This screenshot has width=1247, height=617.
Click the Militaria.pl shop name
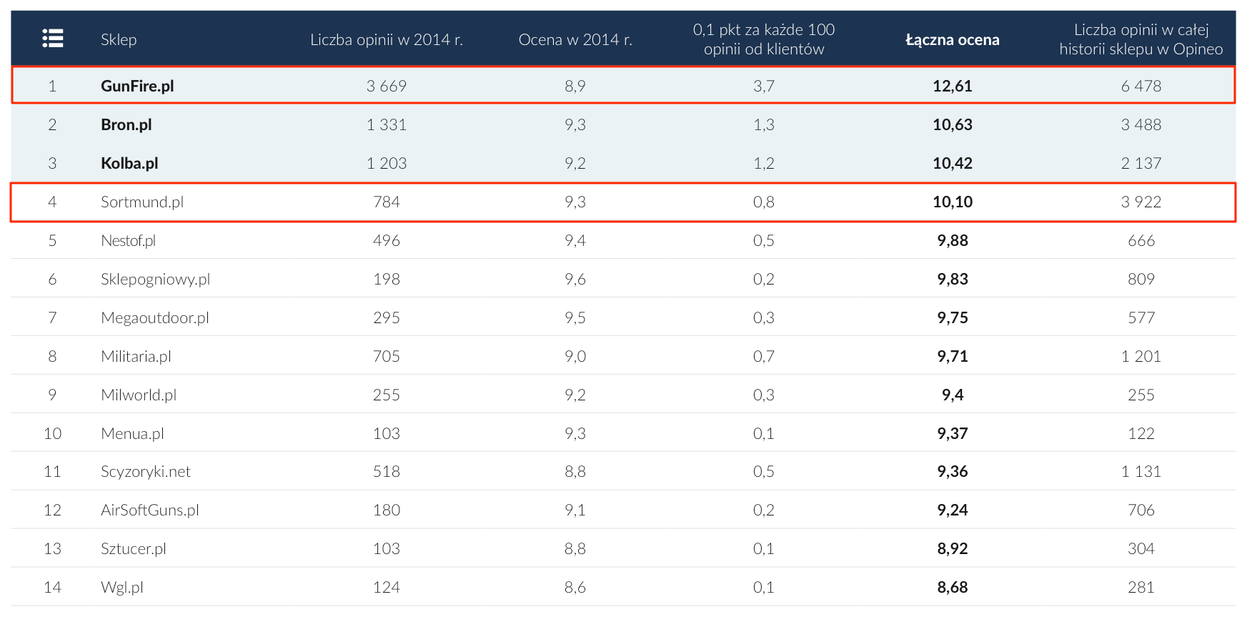coord(136,356)
